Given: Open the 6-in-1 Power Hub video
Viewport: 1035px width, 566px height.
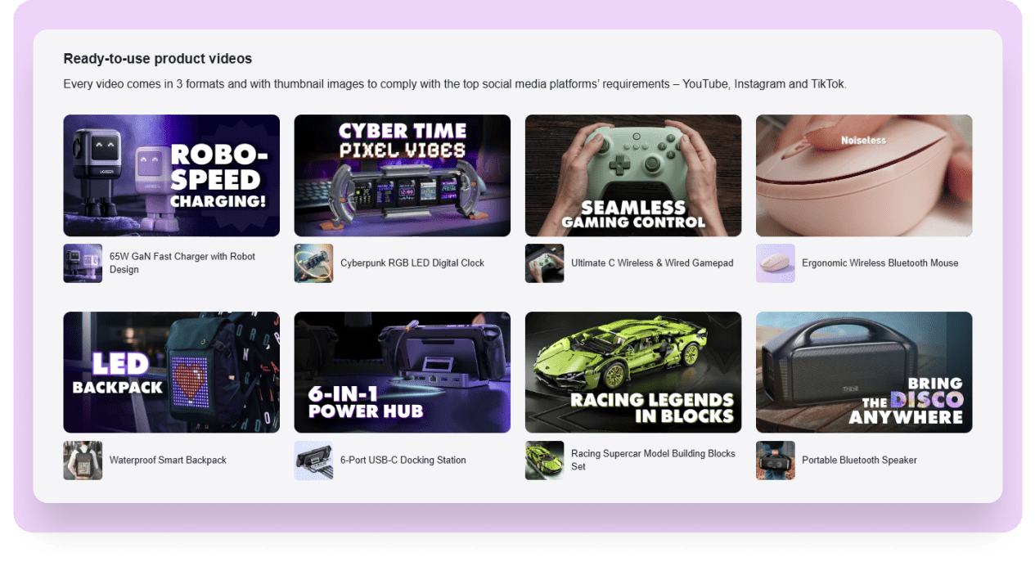Looking at the screenshot, I should [403, 372].
